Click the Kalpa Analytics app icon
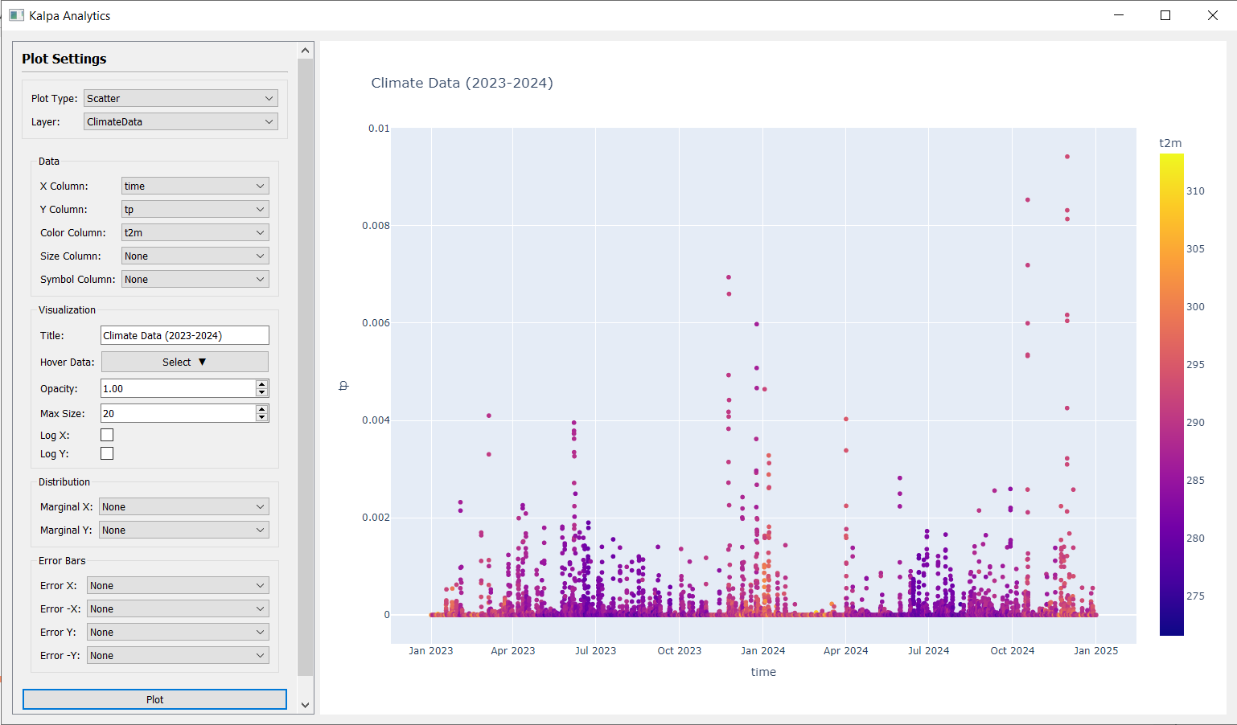This screenshot has width=1237, height=725. pyautogui.click(x=16, y=15)
